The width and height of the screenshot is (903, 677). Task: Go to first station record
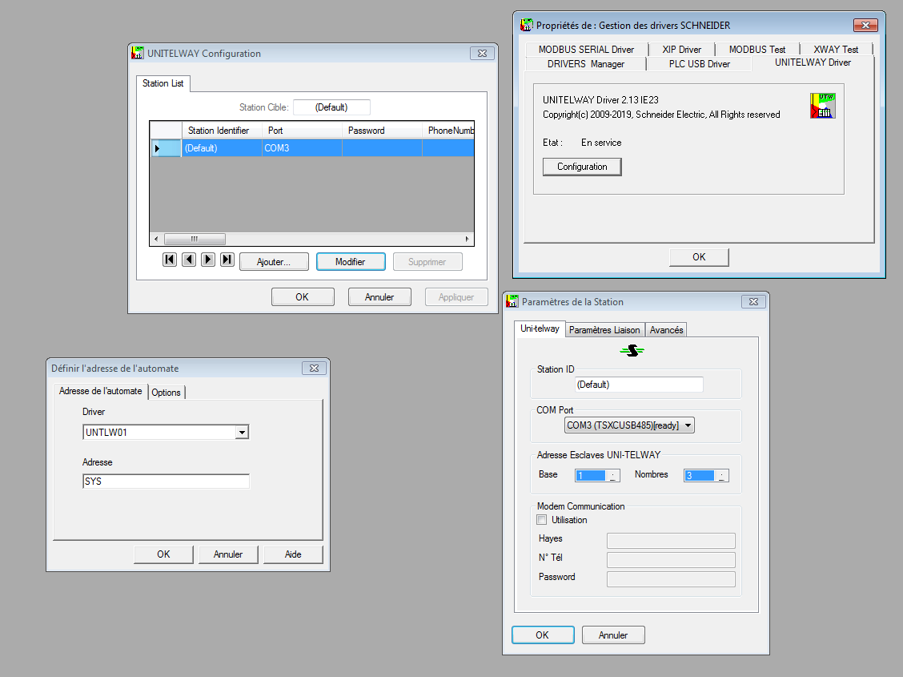click(170, 260)
